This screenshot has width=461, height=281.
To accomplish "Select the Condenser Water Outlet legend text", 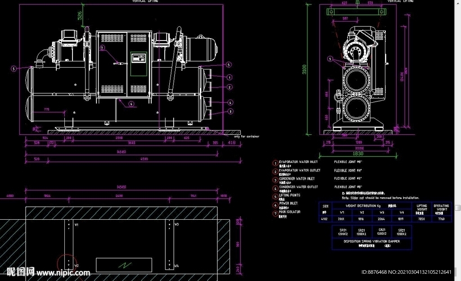I will 298,187.
